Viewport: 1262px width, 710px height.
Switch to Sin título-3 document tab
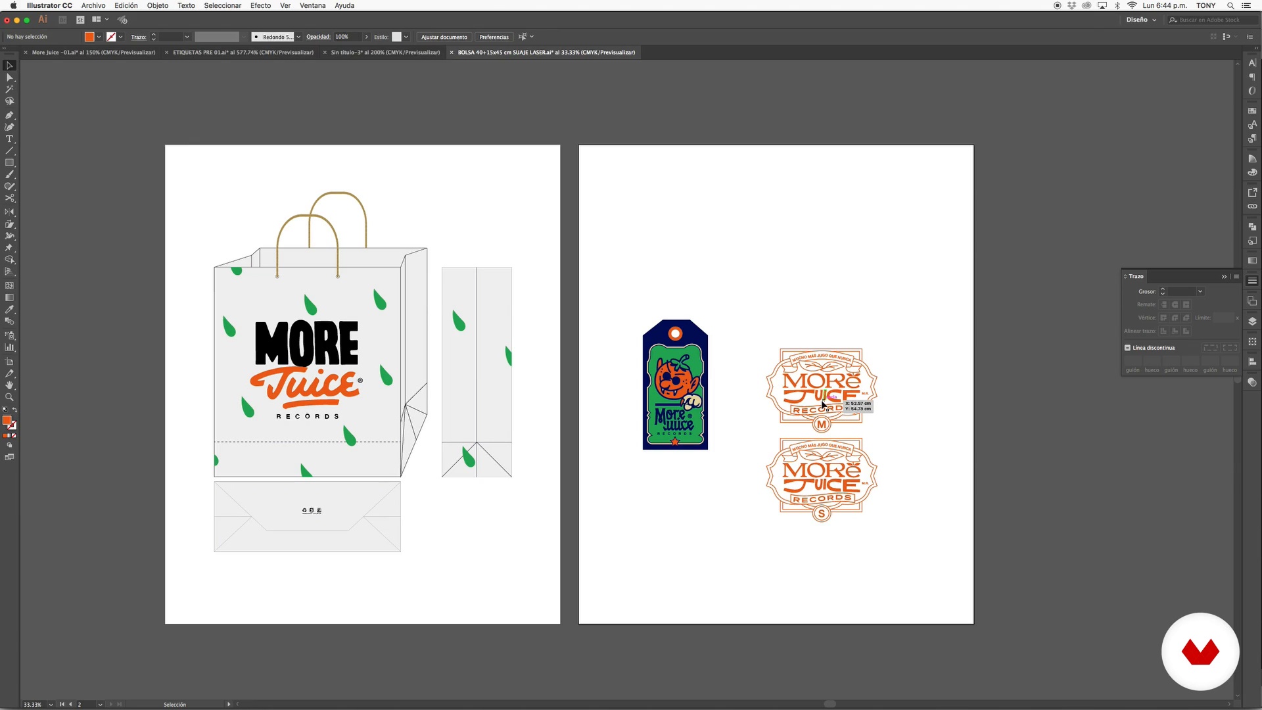[x=385, y=53]
